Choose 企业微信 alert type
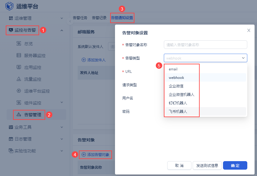Viewport: 257px width, 176px height. [x=205, y=86]
